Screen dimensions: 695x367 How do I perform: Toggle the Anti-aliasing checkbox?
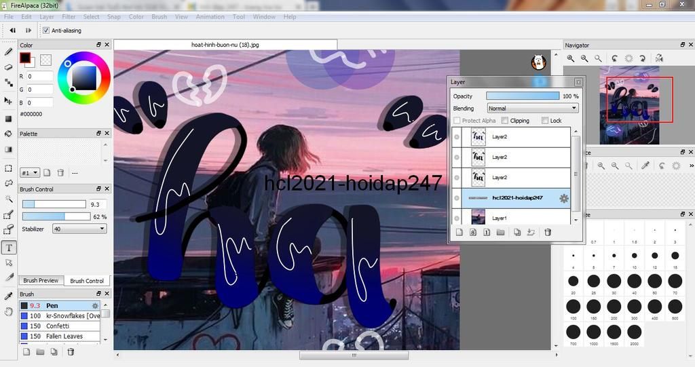pos(46,31)
